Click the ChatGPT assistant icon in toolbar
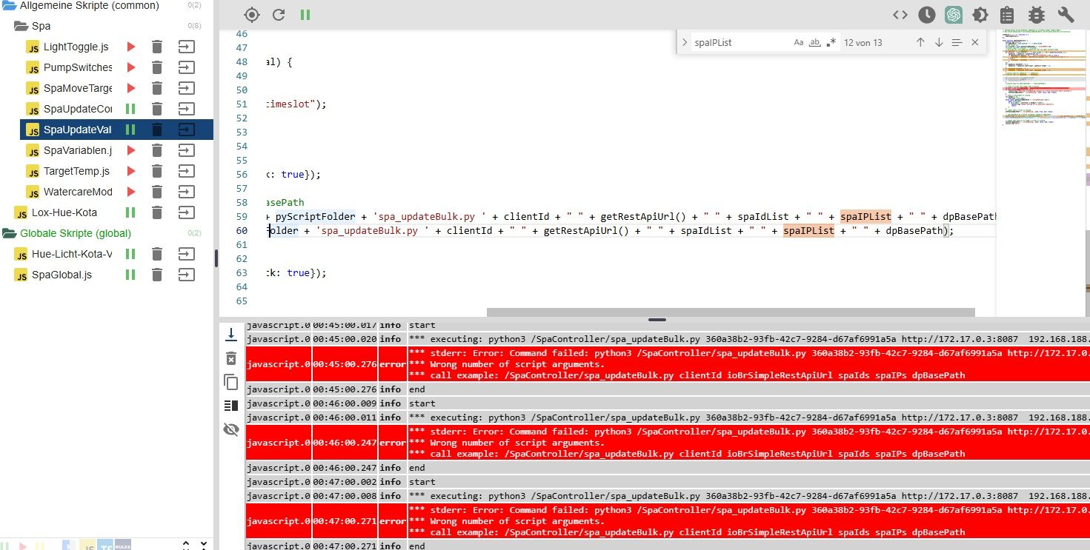The height and width of the screenshot is (550, 1090). point(953,15)
